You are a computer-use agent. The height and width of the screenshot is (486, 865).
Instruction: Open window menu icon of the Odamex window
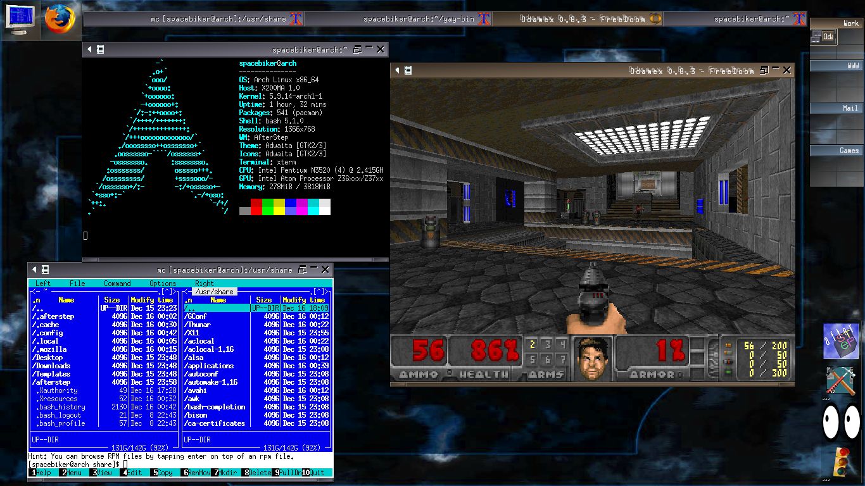[408, 70]
